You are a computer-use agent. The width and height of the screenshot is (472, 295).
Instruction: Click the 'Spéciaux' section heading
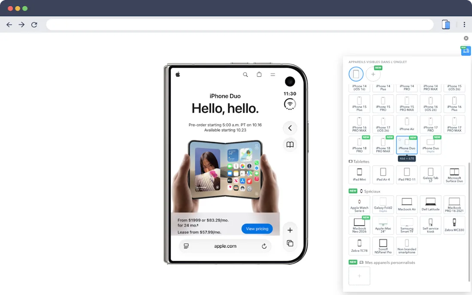pyautogui.click(x=372, y=191)
